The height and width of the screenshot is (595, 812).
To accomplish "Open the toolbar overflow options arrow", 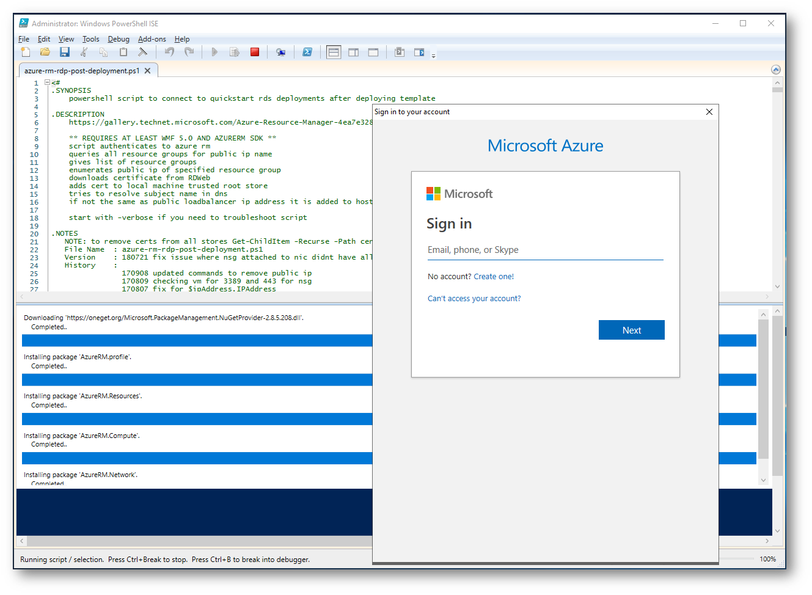I will 434,55.
